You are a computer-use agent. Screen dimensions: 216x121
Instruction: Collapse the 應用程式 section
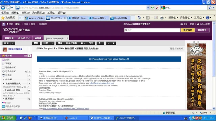click(3, 98)
